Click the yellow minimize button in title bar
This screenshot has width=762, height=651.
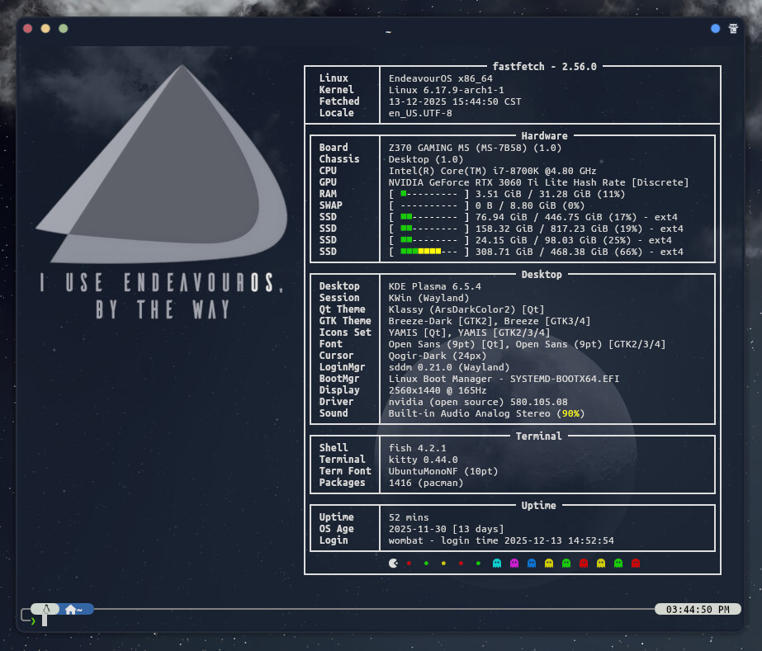45,28
